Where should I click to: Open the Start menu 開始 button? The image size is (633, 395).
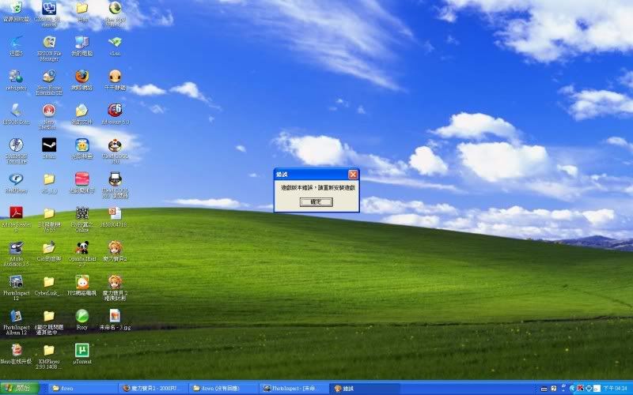click(19, 388)
